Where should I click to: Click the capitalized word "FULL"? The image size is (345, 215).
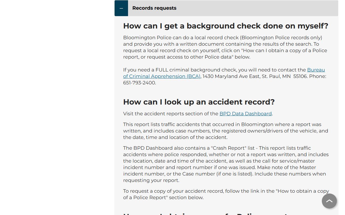click(162, 70)
